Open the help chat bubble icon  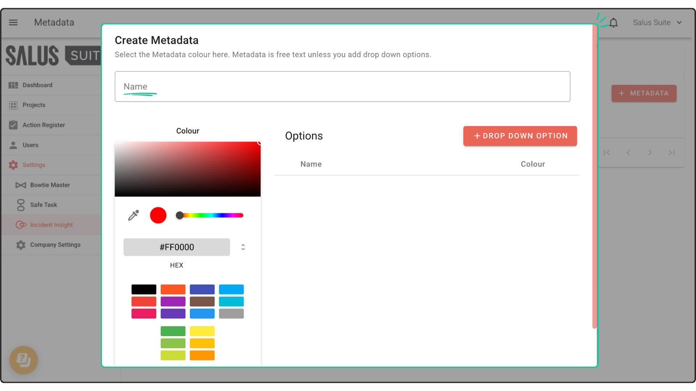coord(24,360)
